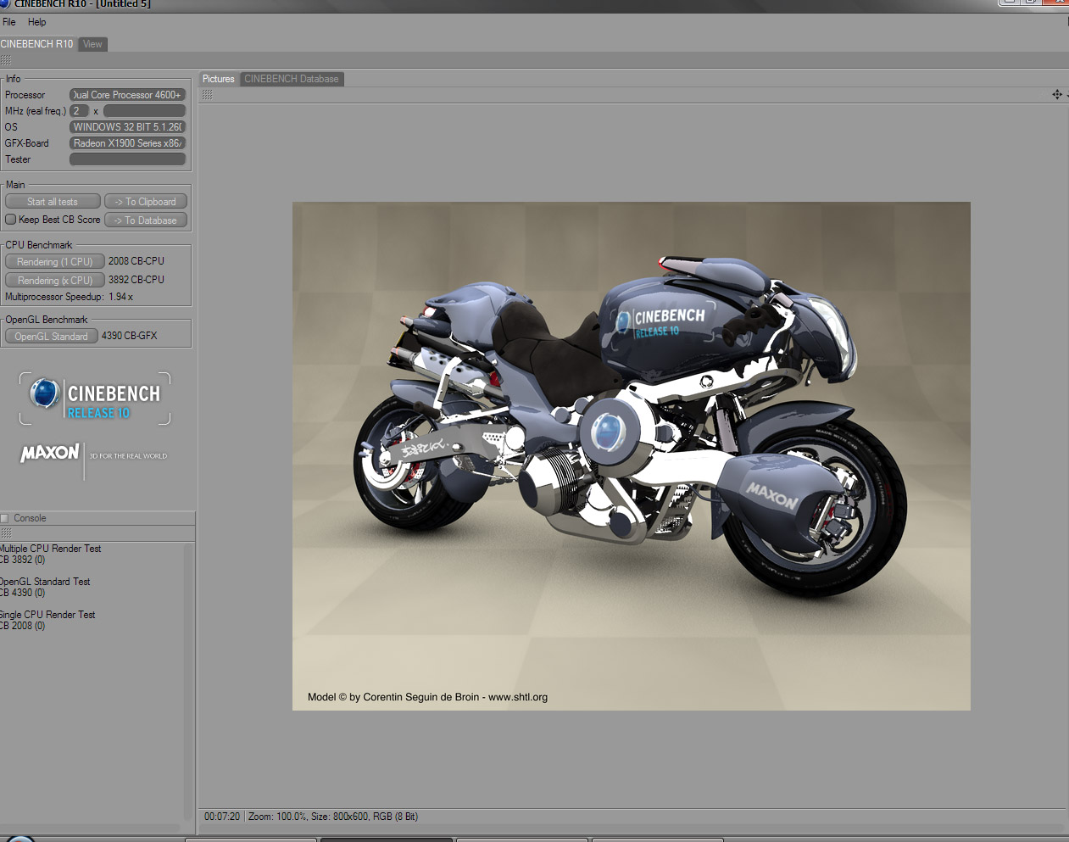Open the Help menu

36,22
